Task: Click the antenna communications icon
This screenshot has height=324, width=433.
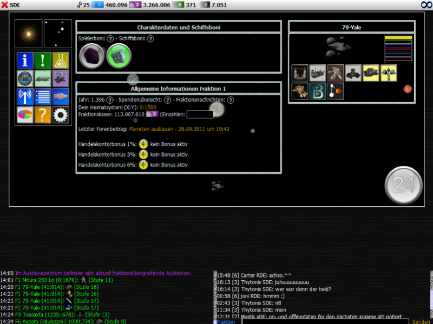Action: 25,96
